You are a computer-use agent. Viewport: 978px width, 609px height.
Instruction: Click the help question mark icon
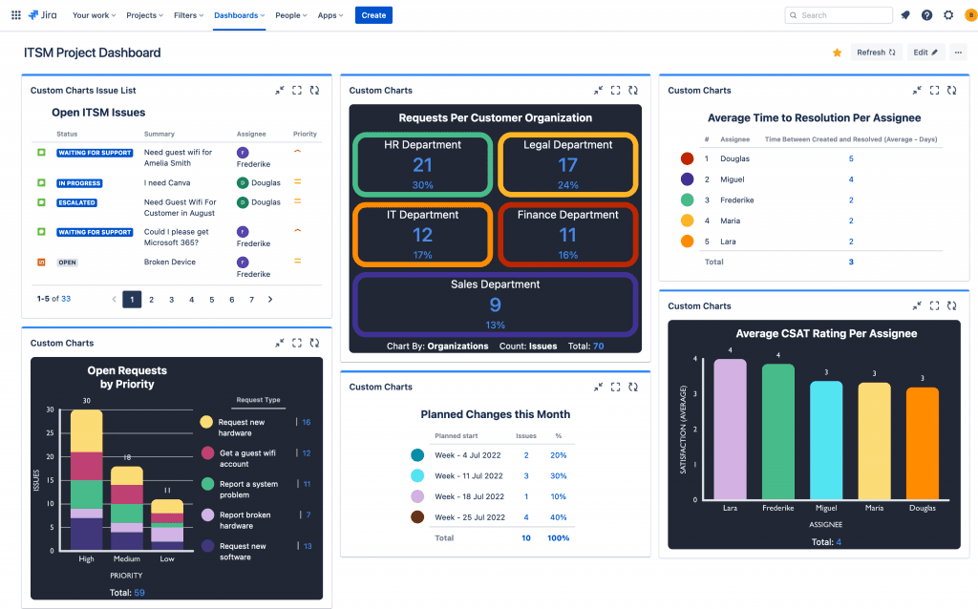926,15
